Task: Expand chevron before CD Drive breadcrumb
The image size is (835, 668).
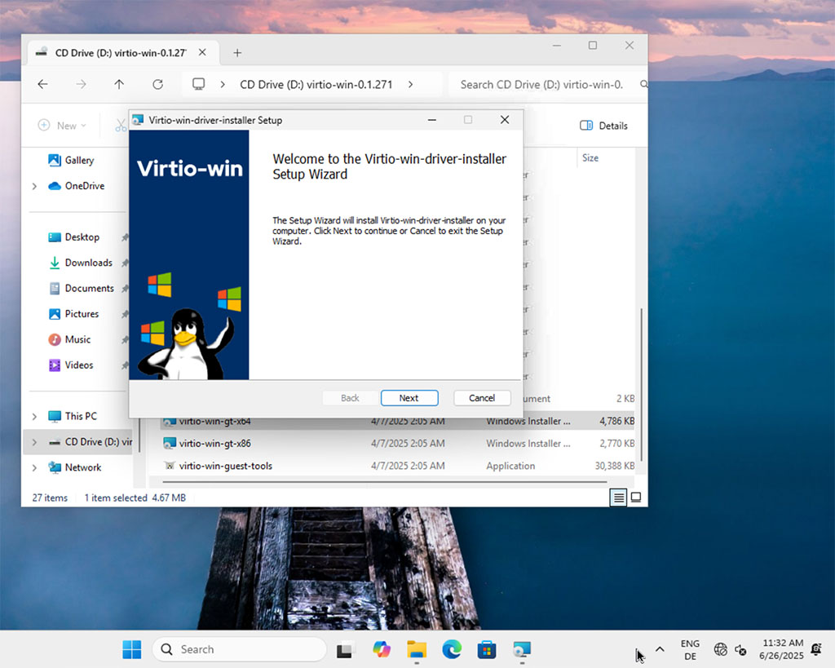Action: click(223, 84)
